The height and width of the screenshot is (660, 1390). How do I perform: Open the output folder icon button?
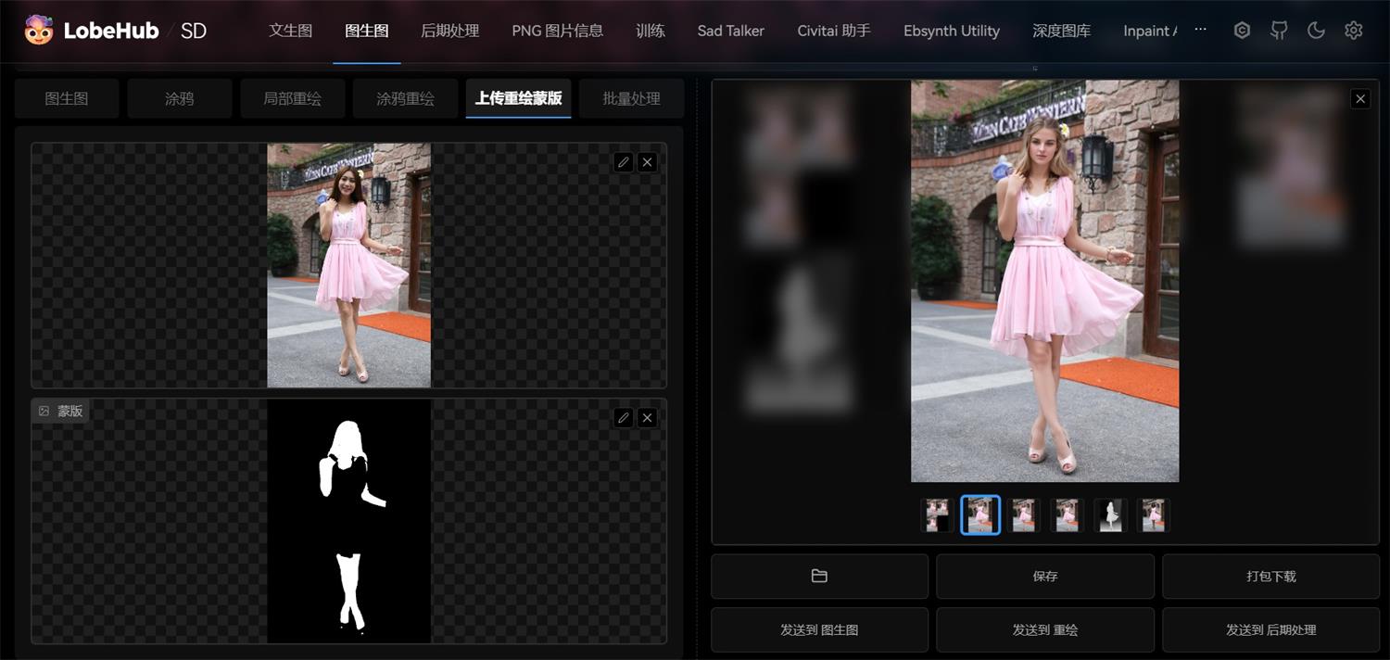point(819,577)
